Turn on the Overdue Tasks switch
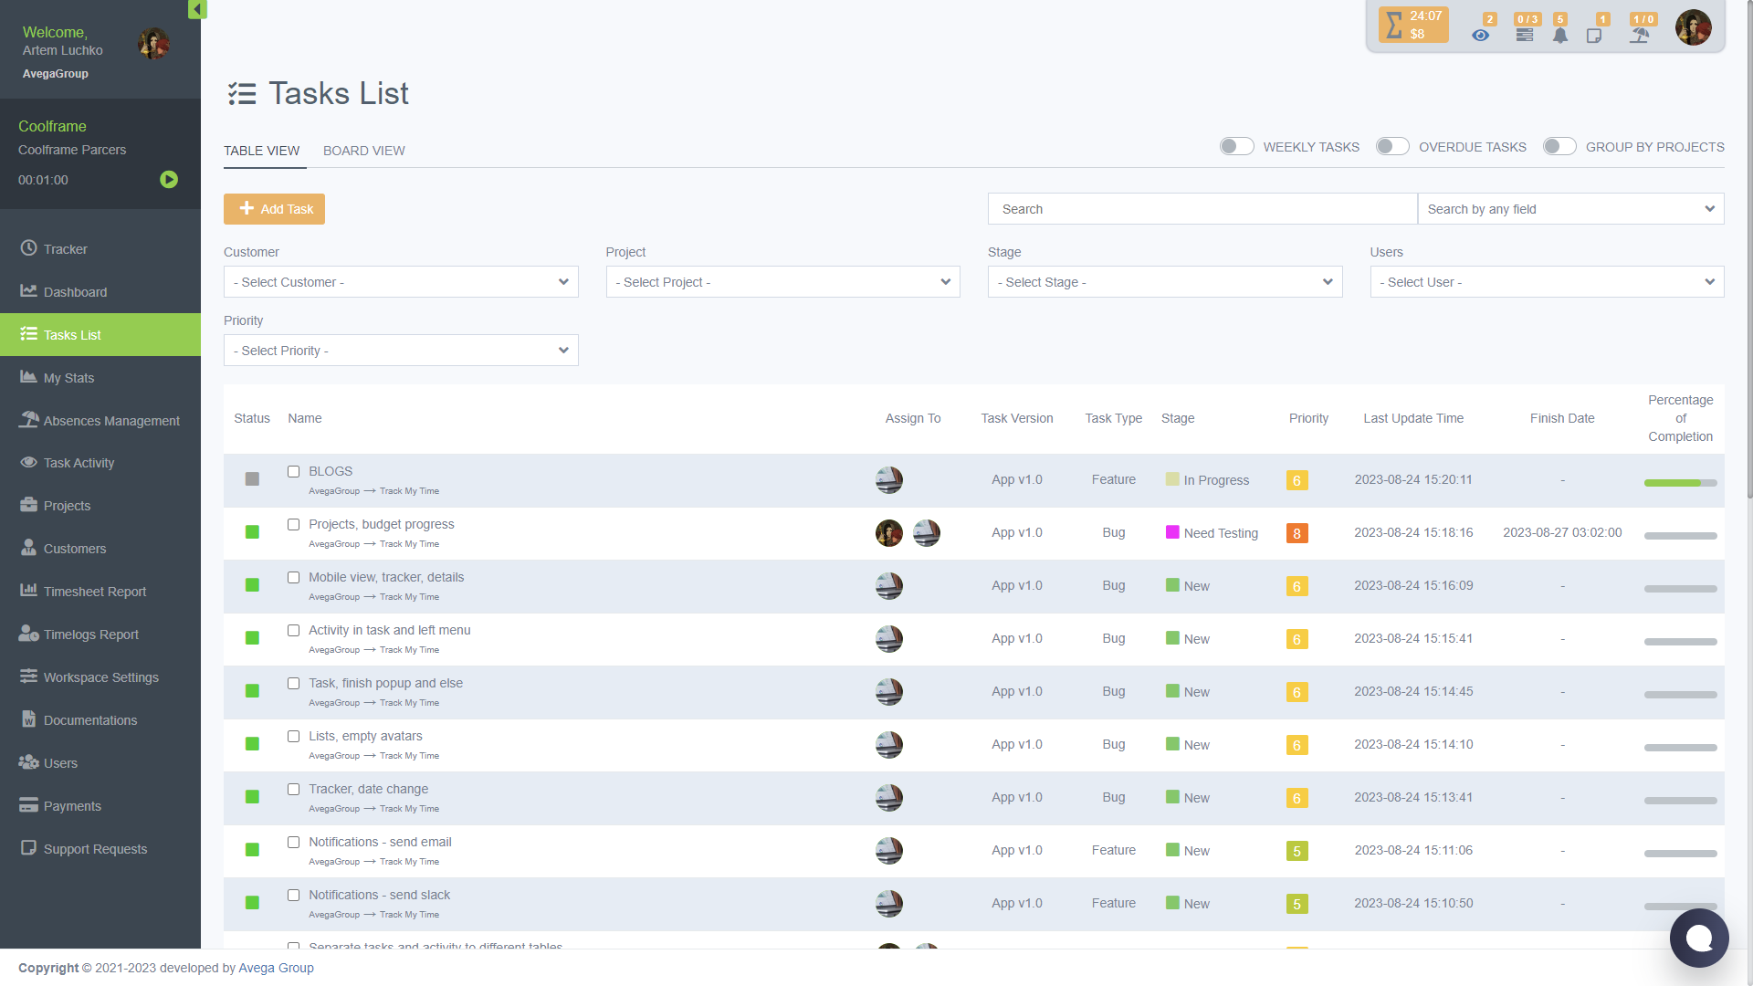The image size is (1753, 986). (x=1392, y=147)
